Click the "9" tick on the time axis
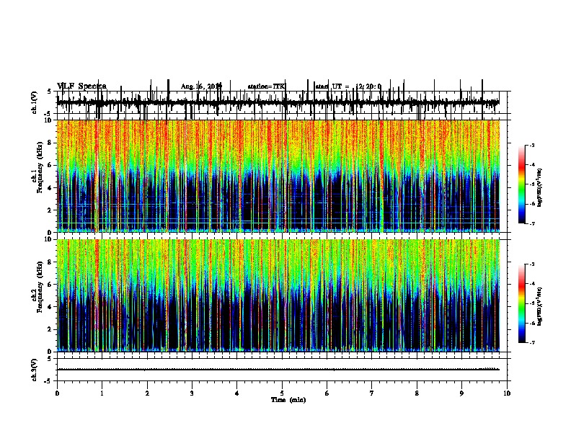 pyautogui.click(x=461, y=393)
